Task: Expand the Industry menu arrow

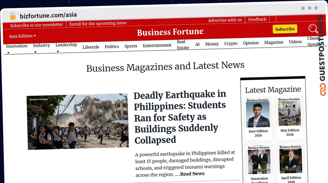Action: (x=35, y=52)
